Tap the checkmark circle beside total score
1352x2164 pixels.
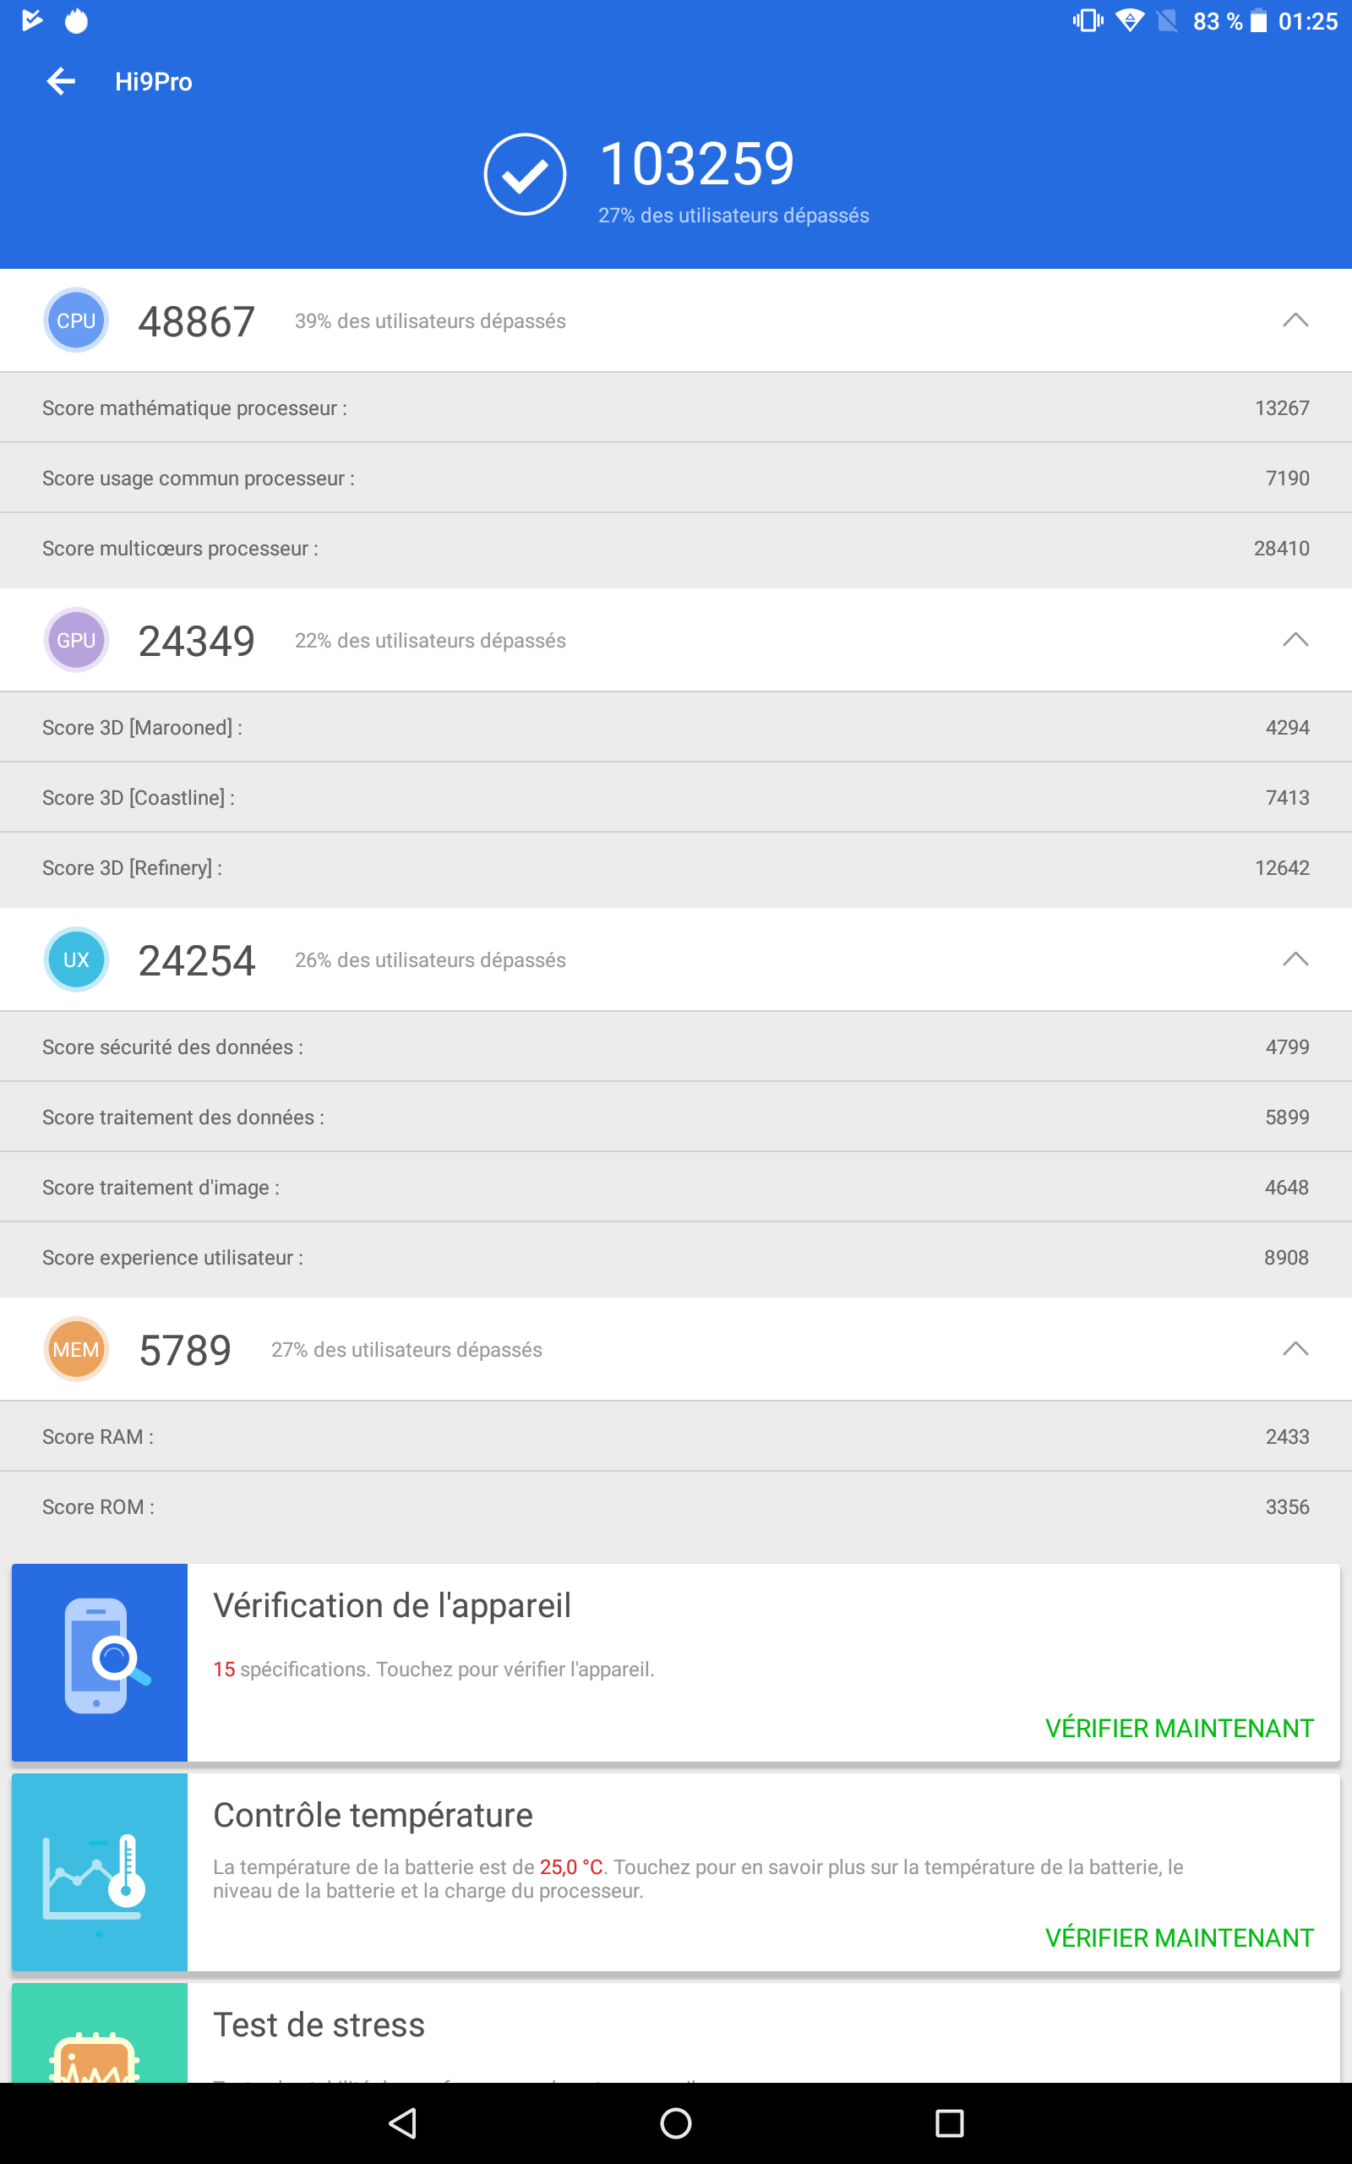pyautogui.click(x=525, y=174)
